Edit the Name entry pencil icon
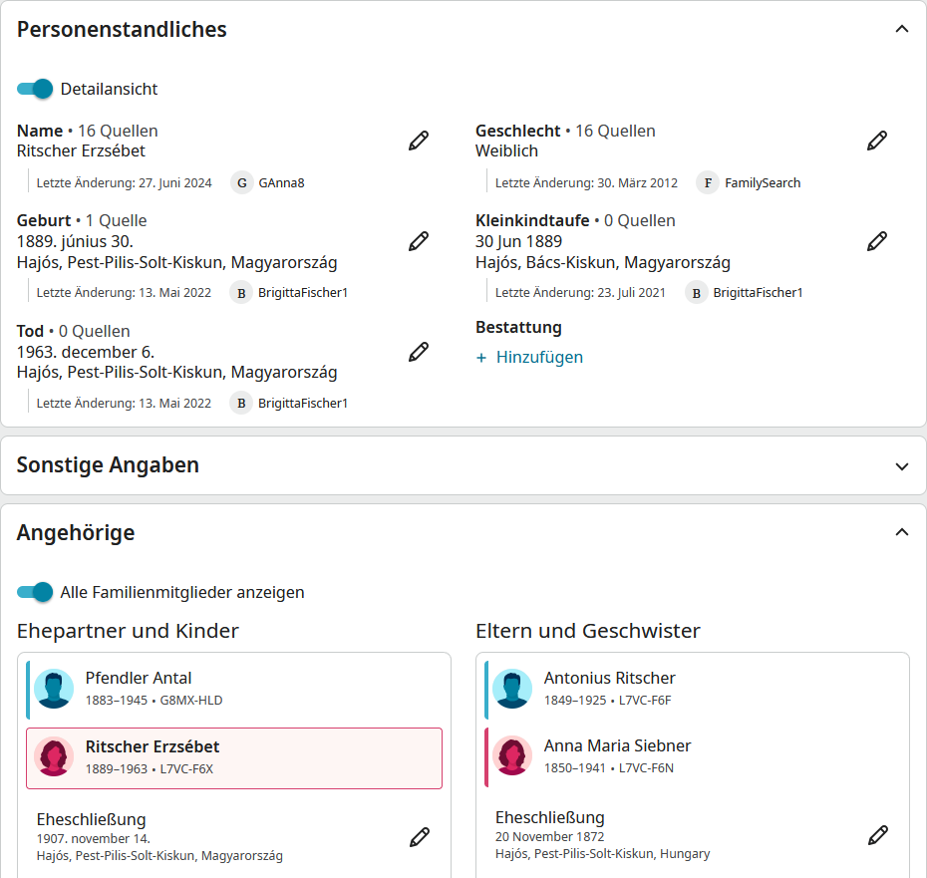 tap(419, 141)
